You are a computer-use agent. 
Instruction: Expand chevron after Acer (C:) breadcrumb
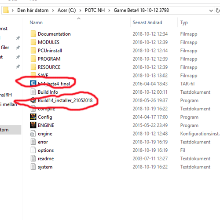point(80,11)
